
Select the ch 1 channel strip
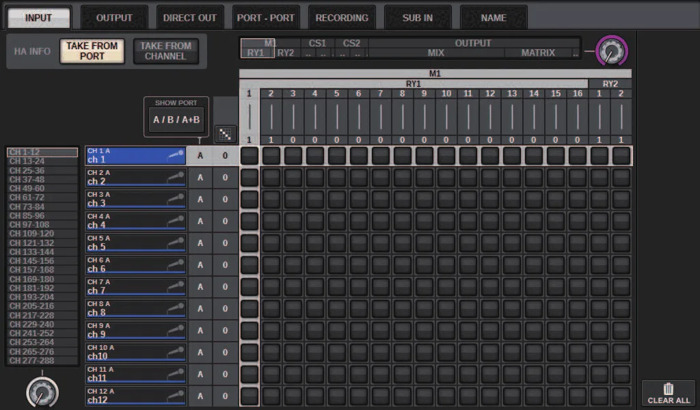136,156
